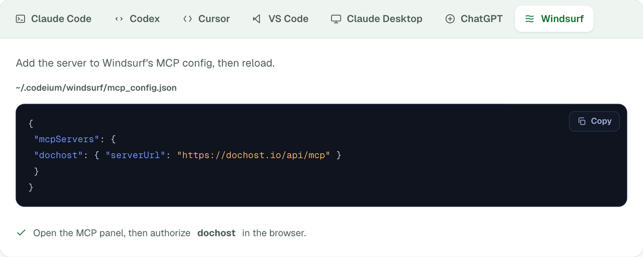
Task: Click the Claude Desktop monitor icon
Action: [336, 19]
